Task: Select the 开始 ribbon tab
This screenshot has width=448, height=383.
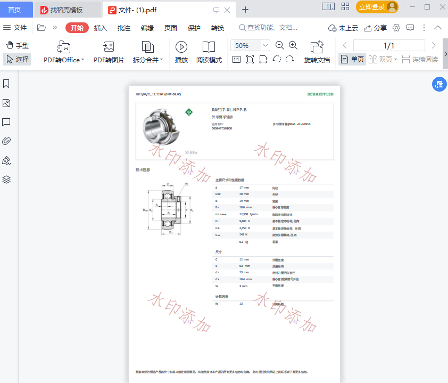Action: (x=77, y=28)
